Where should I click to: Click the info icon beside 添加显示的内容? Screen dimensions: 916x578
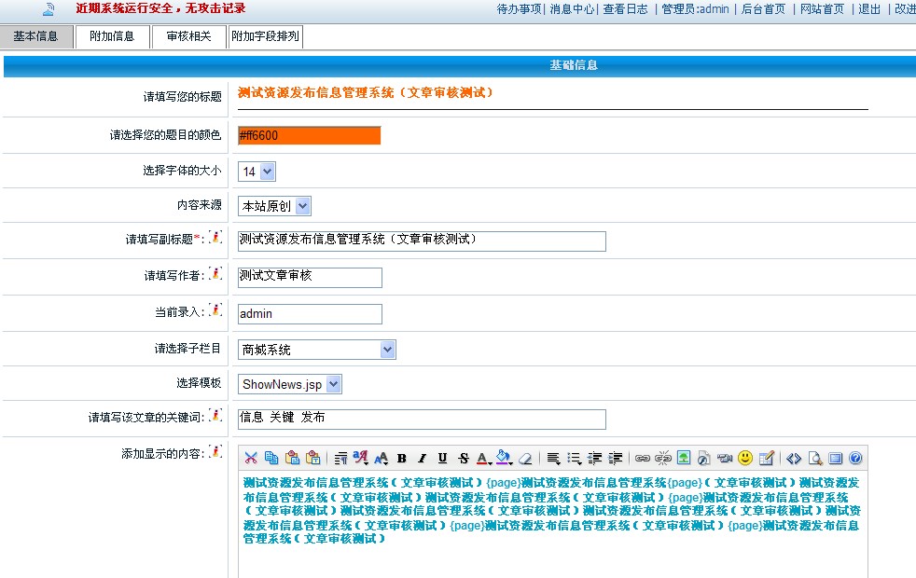[x=215, y=451]
